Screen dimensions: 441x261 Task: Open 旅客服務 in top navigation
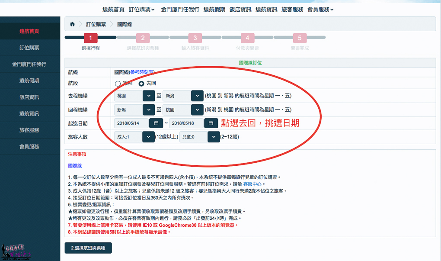[292, 10]
